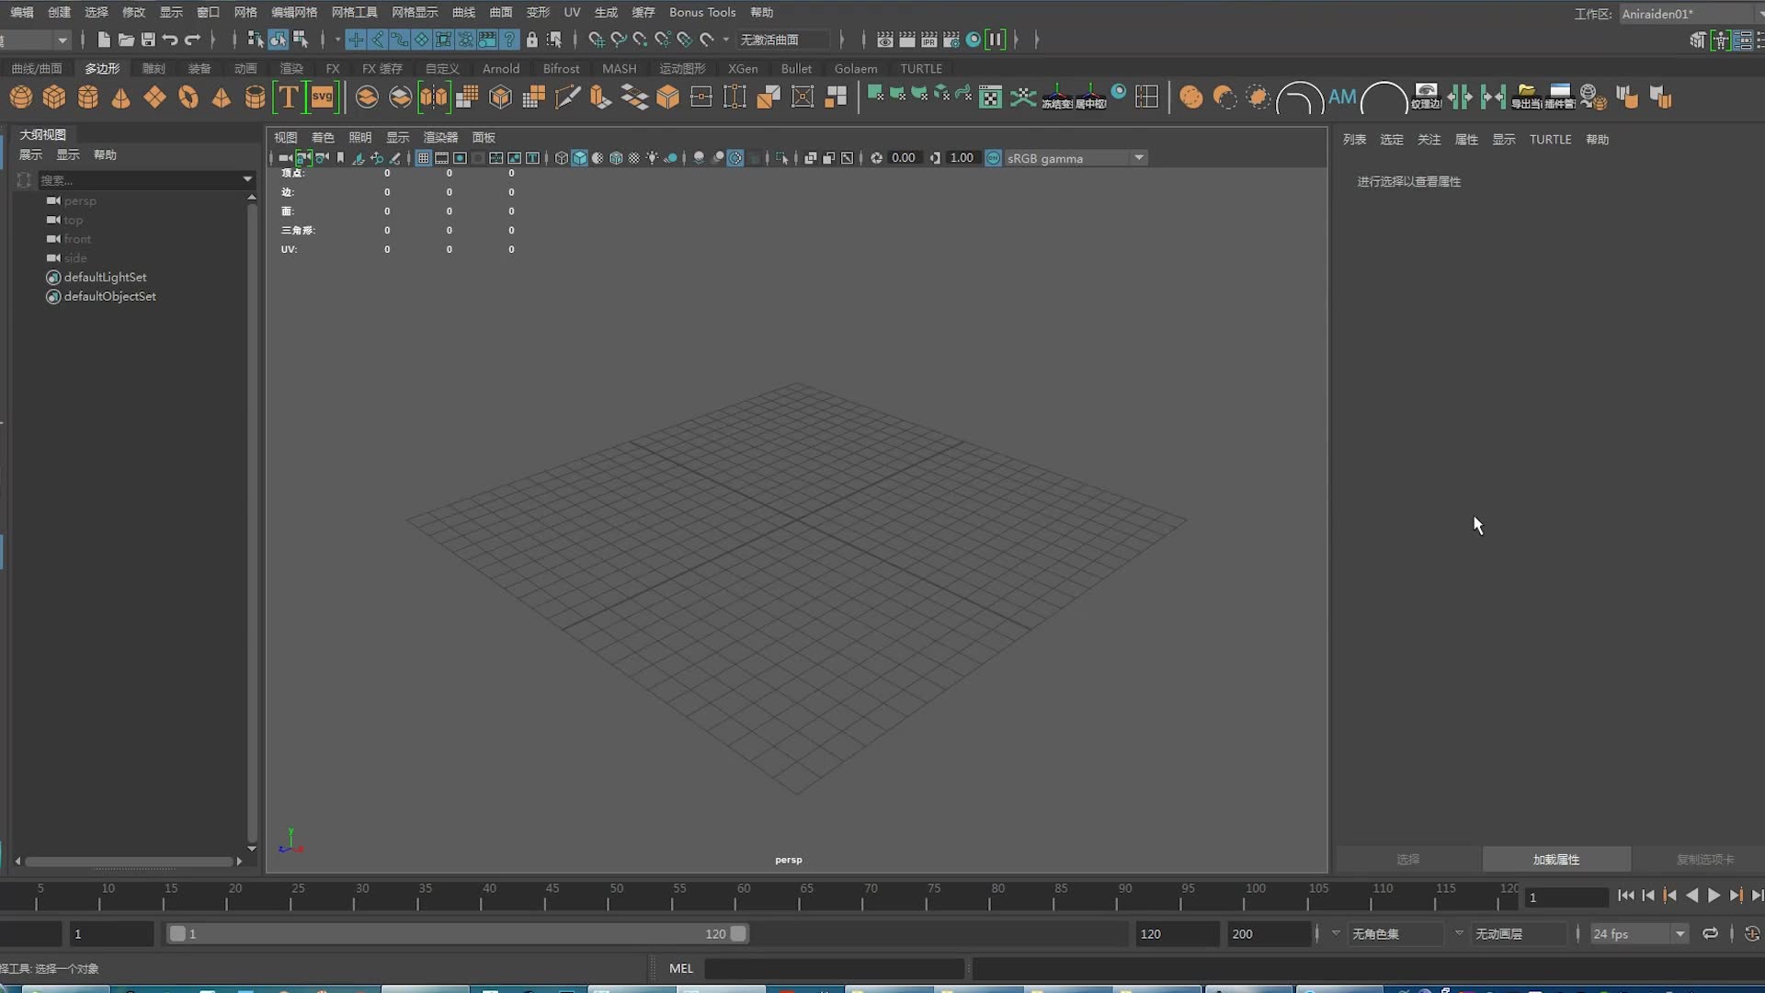Toggle viewport grid display button
The image size is (1765, 993).
click(x=423, y=158)
